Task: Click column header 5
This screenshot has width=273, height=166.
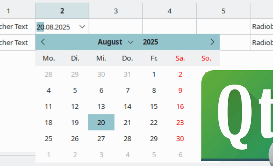Action: (223, 11)
